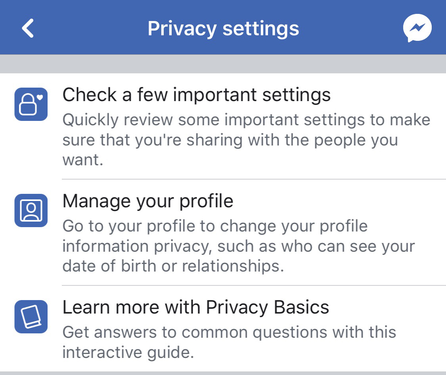Open "Learn more with Privacy Basics" heading
The height and width of the screenshot is (375, 446).
196,307
